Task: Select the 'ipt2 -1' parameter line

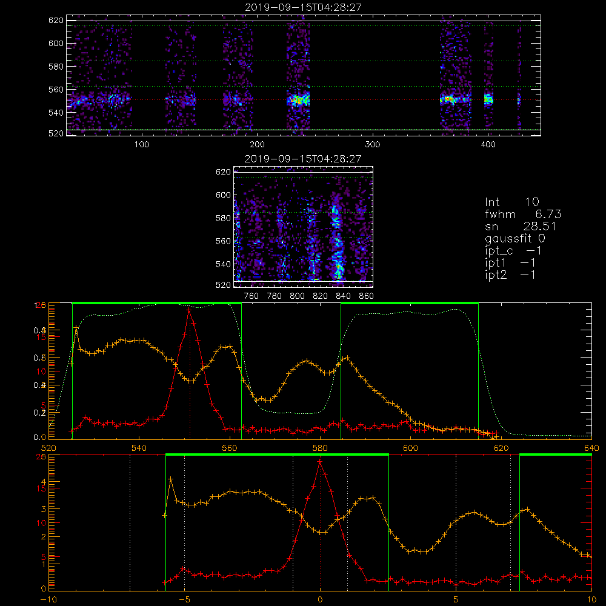Action: tap(510, 275)
